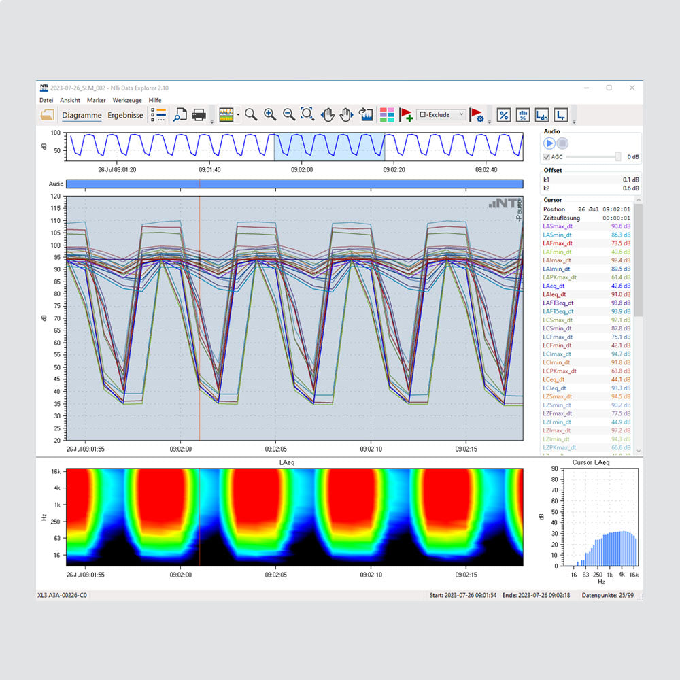
Task: Click the add marker flag icon
Action: (406, 115)
